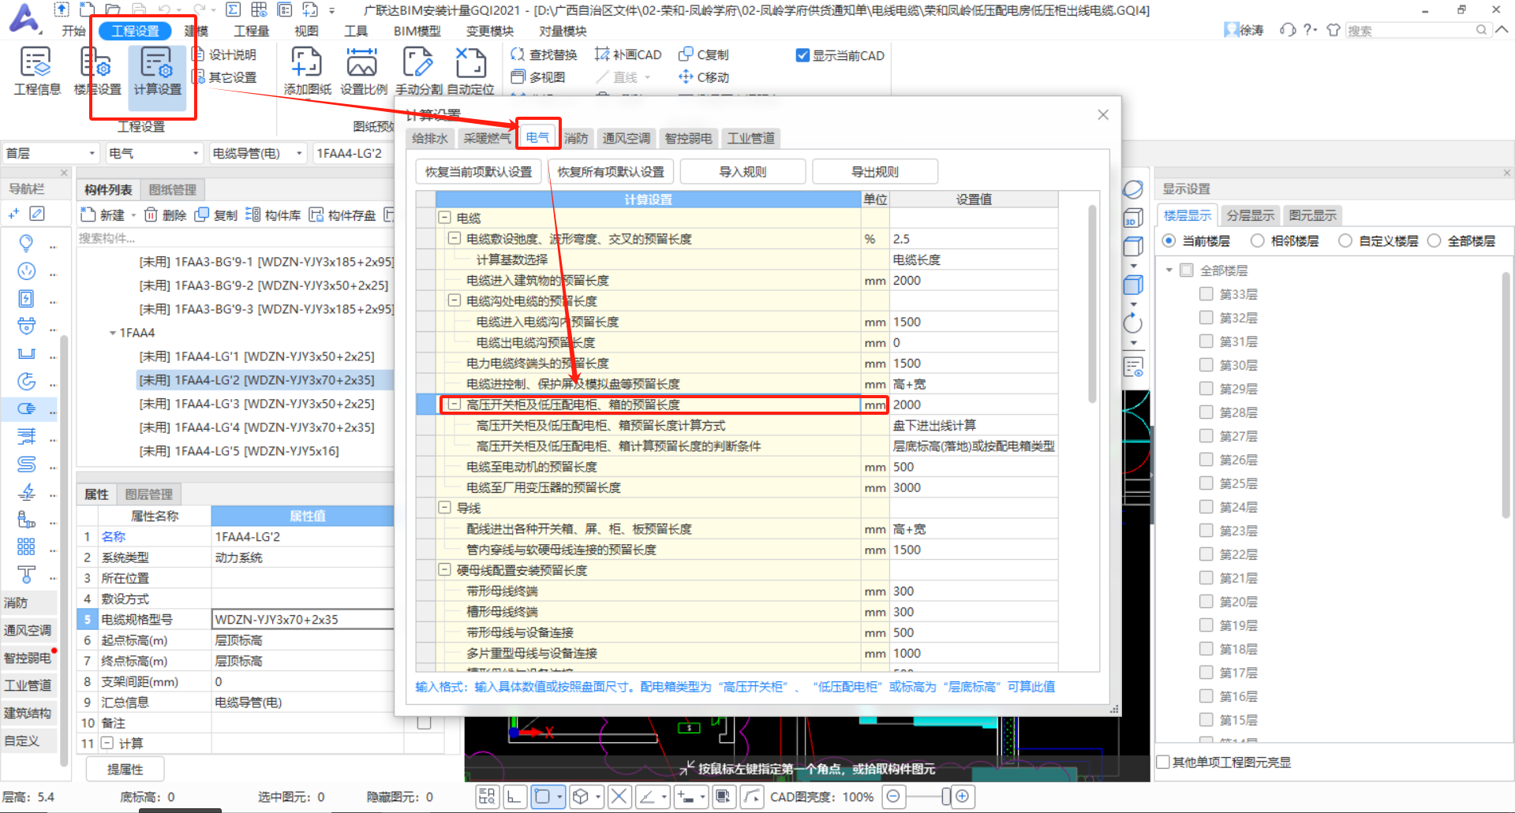Click 删除 delete component button
The width and height of the screenshot is (1515, 813).
(166, 214)
